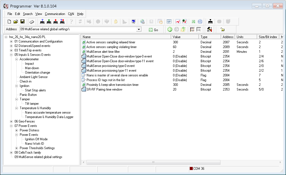The width and height of the screenshot is (286, 175).
Task: Click the icon beside SR-RF Pairing time window
Action: tap(84, 89)
